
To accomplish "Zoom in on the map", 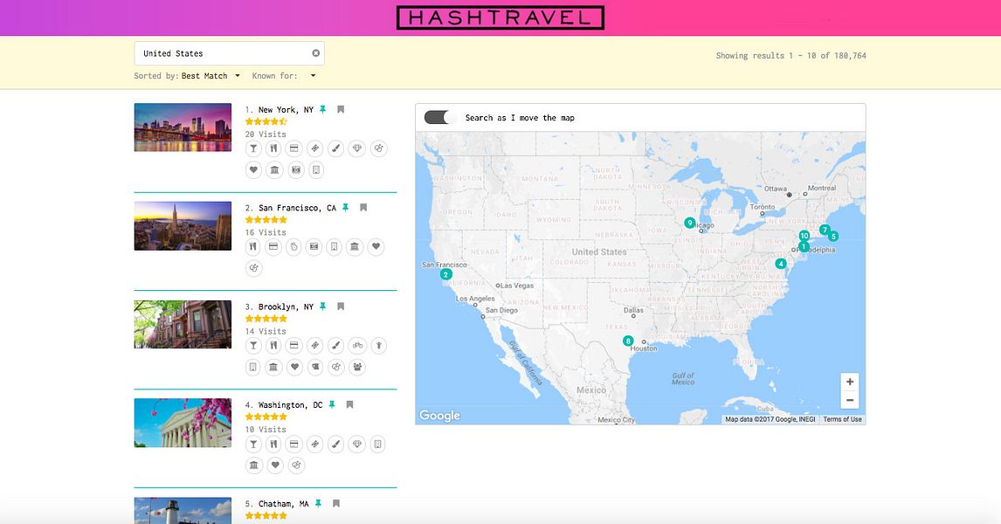I will click(x=850, y=382).
